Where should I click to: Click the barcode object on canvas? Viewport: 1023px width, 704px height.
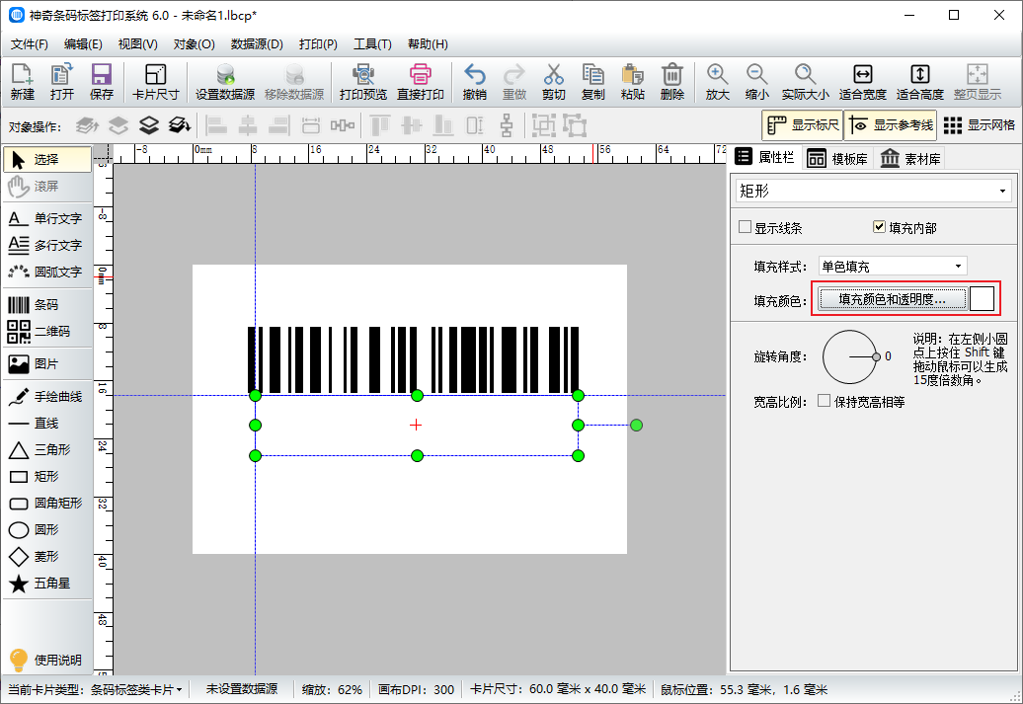[x=413, y=359]
